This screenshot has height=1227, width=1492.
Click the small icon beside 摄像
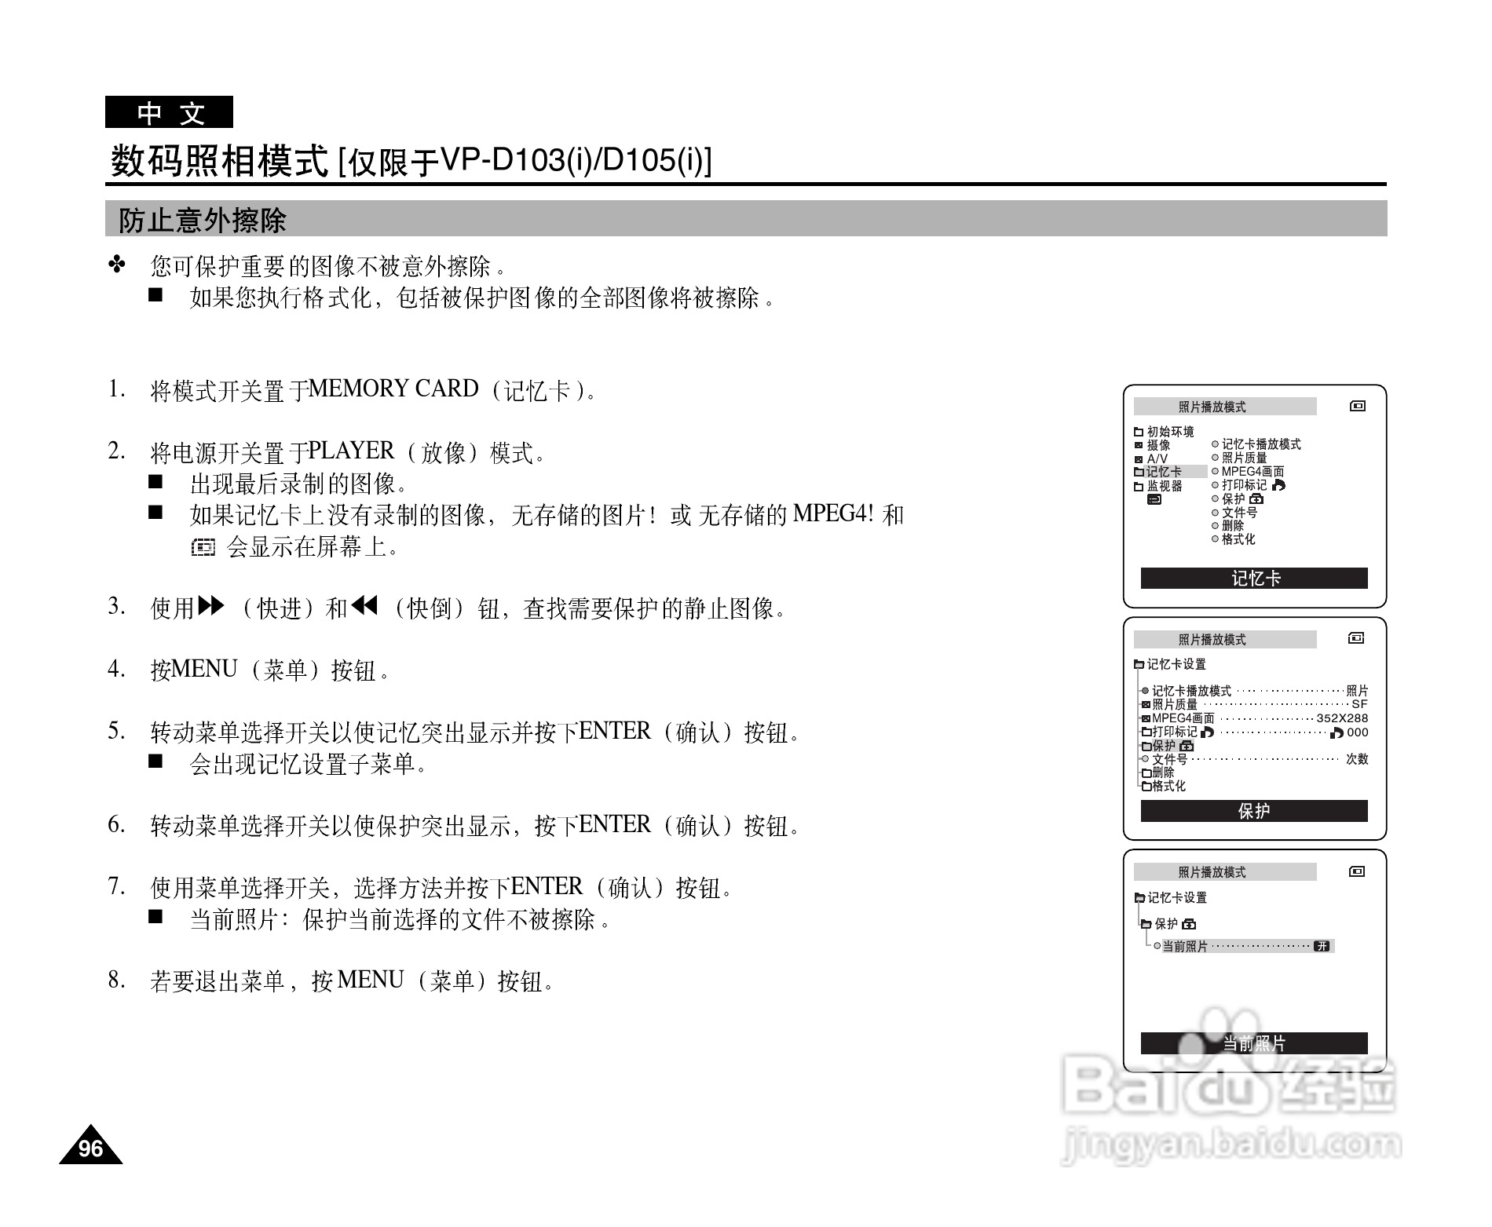click(x=1139, y=445)
